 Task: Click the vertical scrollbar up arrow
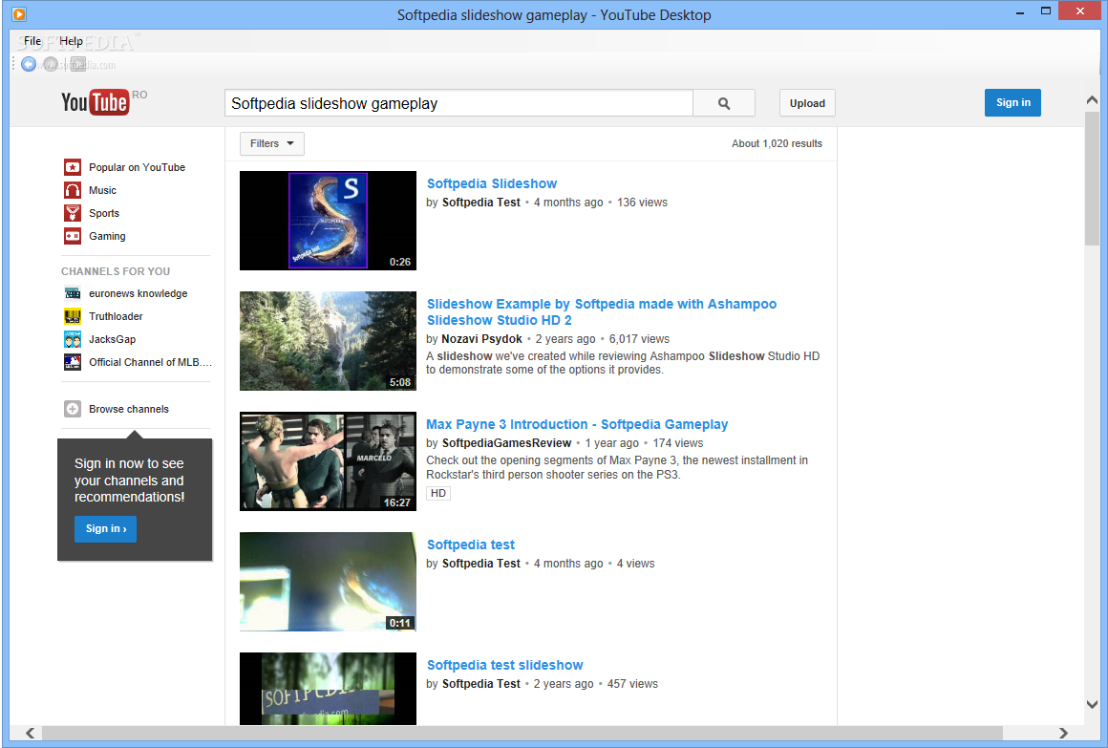tap(1092, 100)
